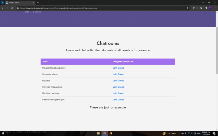Click the Topic column header
218x136 pixels.
point(45,62)
